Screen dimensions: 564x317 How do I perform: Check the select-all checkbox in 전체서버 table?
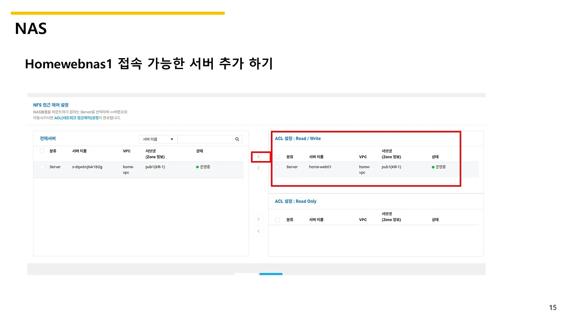tap(42, 151)
